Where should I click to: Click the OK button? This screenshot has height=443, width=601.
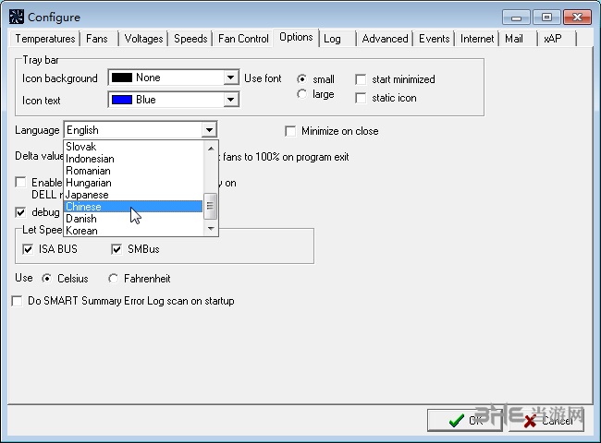point(465,421)
